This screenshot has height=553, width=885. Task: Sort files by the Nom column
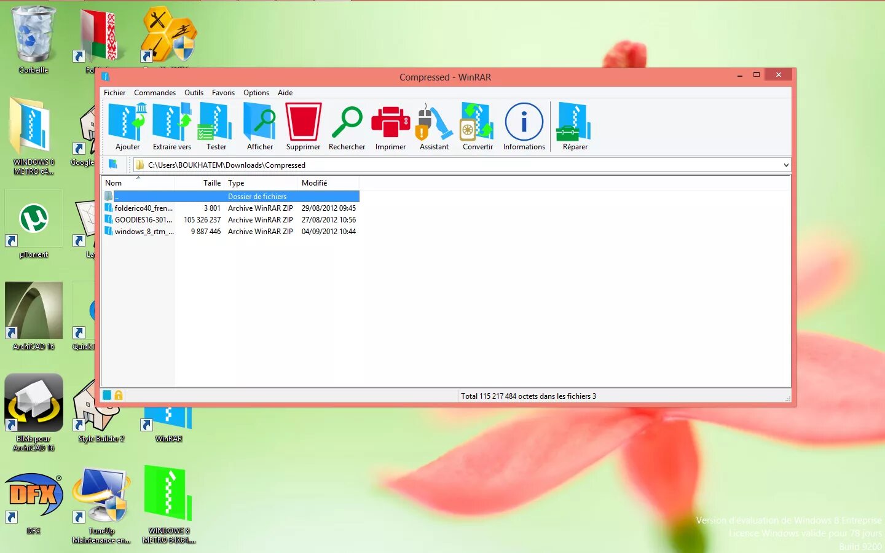(138, 183)
